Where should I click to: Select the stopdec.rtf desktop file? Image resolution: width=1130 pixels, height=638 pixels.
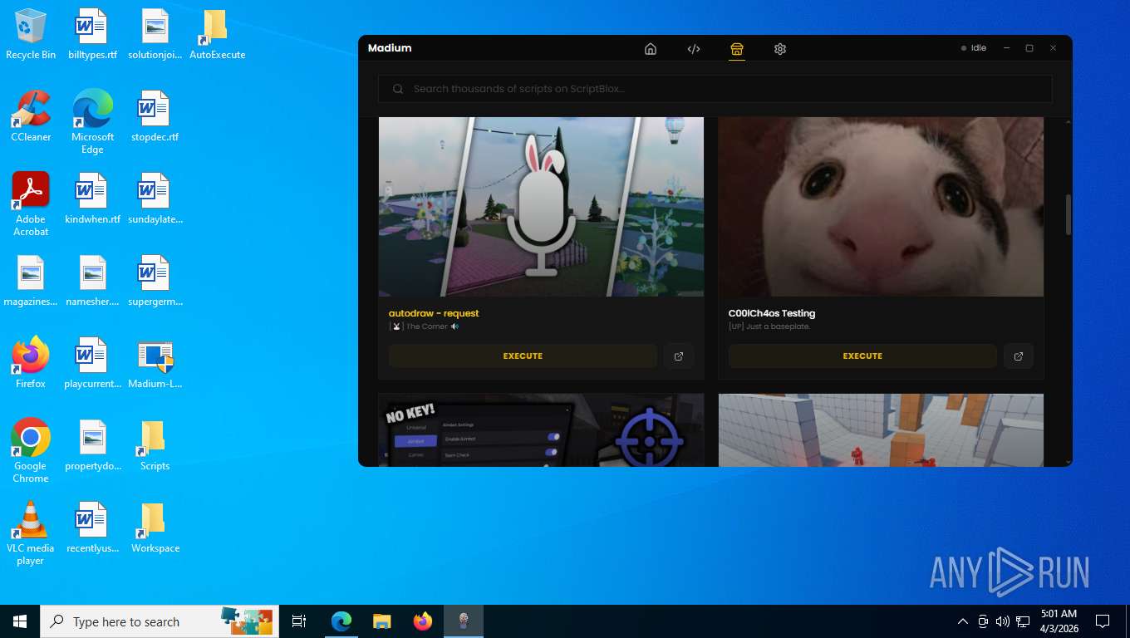(155, 116)
